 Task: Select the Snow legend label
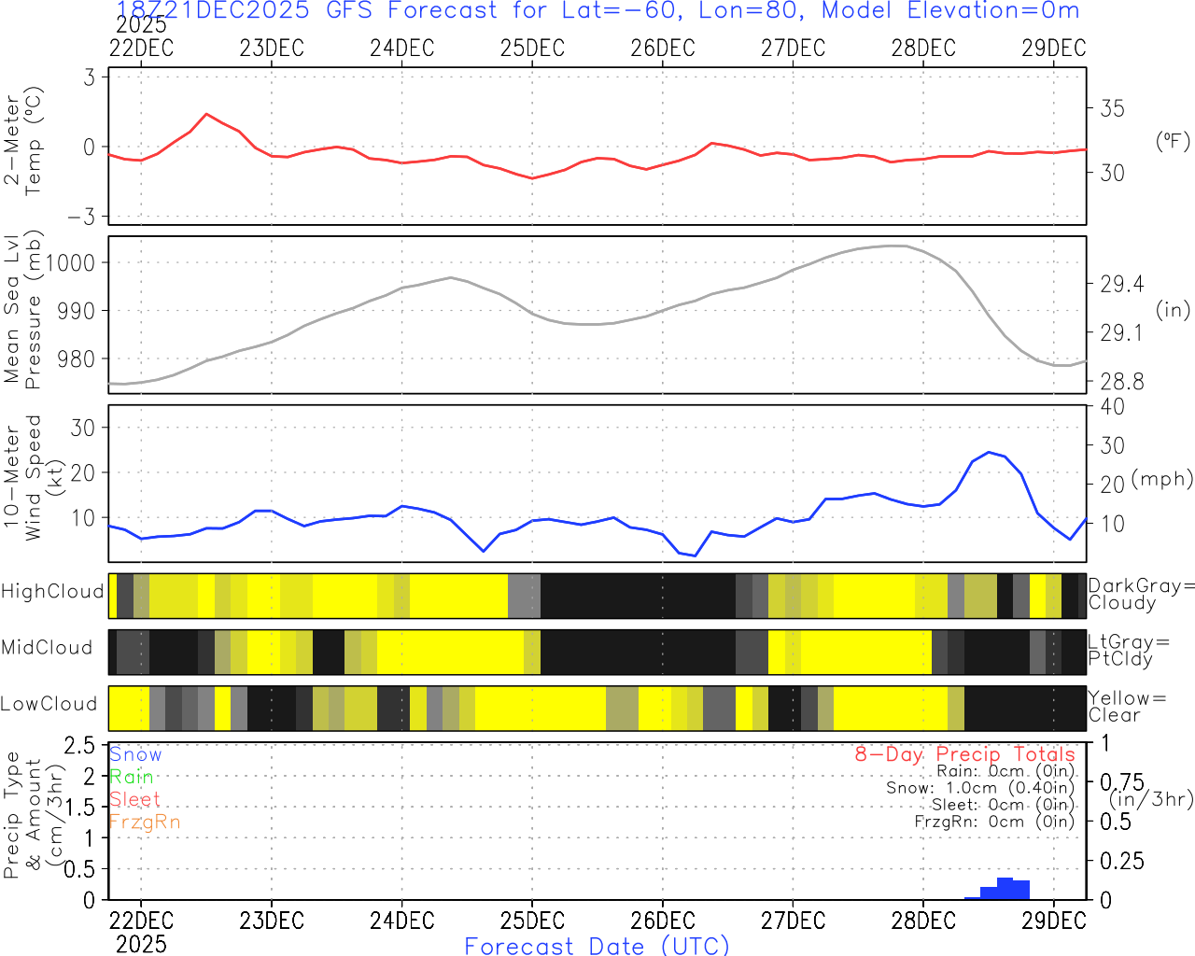pos(135,754)
